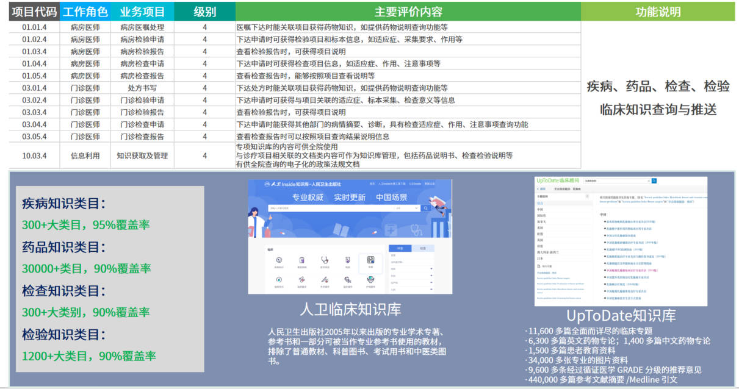Select project code 03.01.4
Screen dimensions: 739x389
(34, 88)
